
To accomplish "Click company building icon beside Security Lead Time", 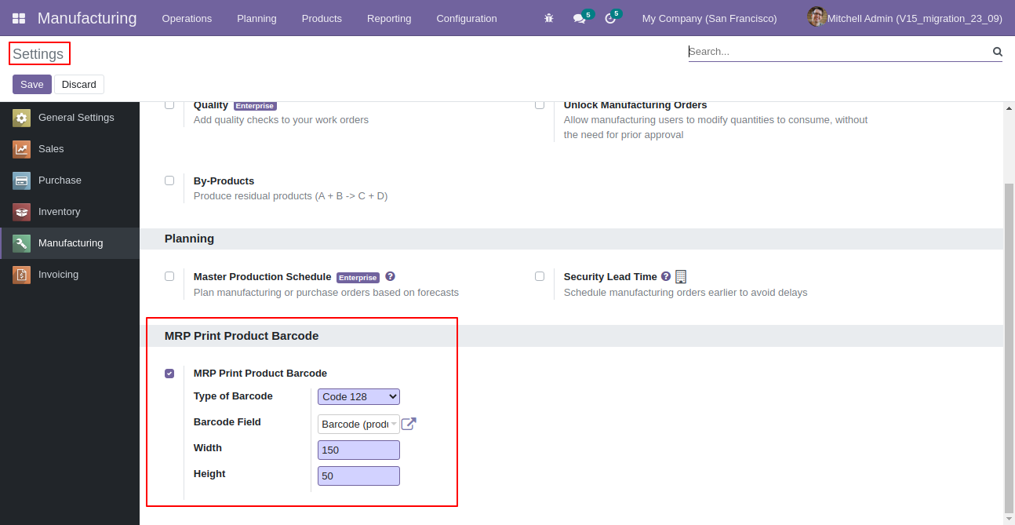I will coord(681,276).
